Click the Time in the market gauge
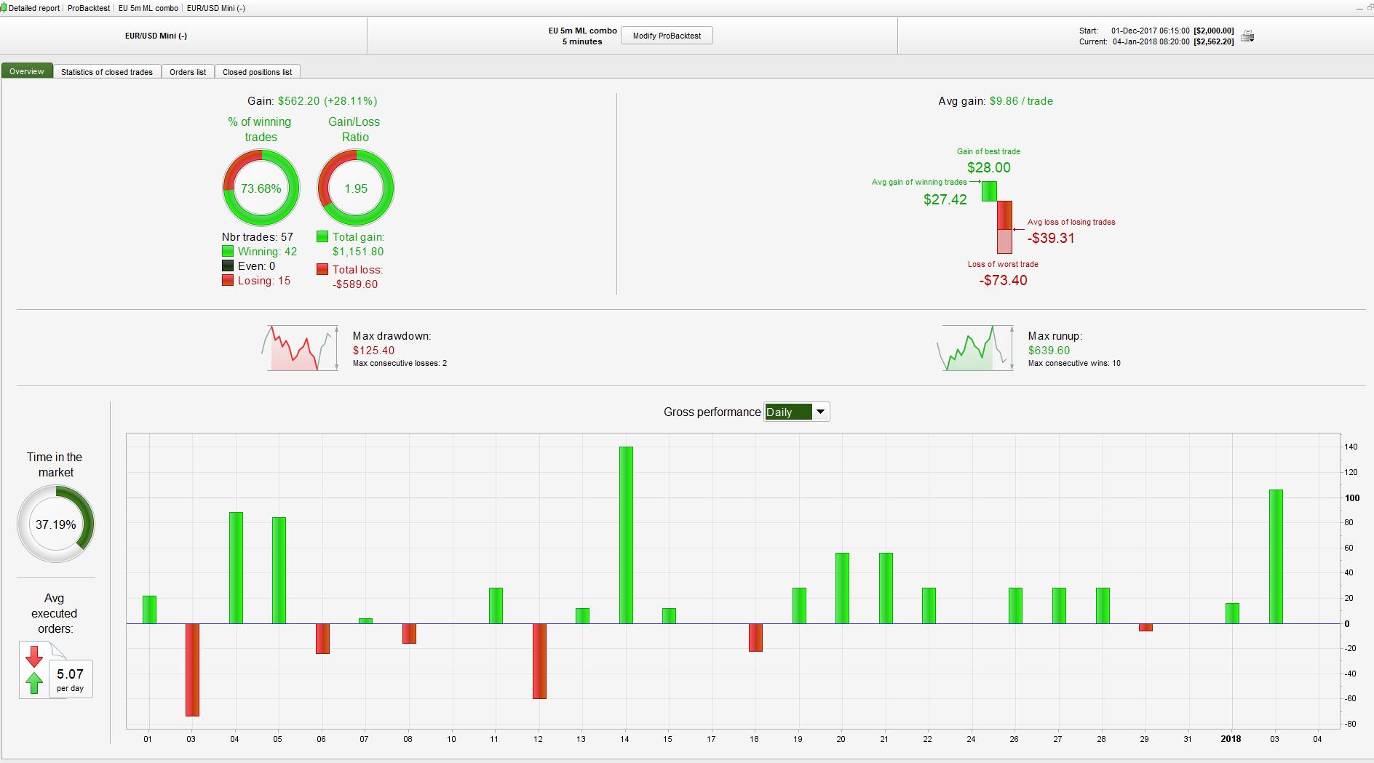This screenshot has width=1374, height=763. (x=56, y=524)
